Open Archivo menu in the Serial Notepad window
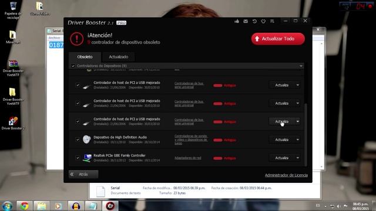This screenshot has width=376, height=211. (x=55, y=38)
